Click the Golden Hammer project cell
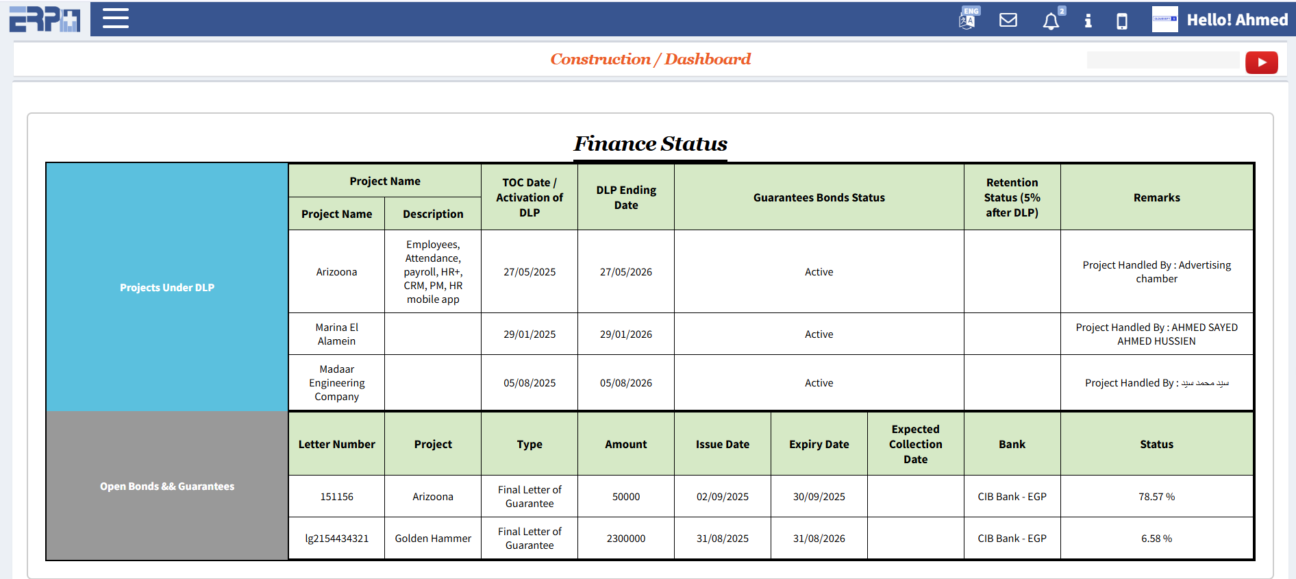Screen dimensions: 1296x579 click(433, 539)
